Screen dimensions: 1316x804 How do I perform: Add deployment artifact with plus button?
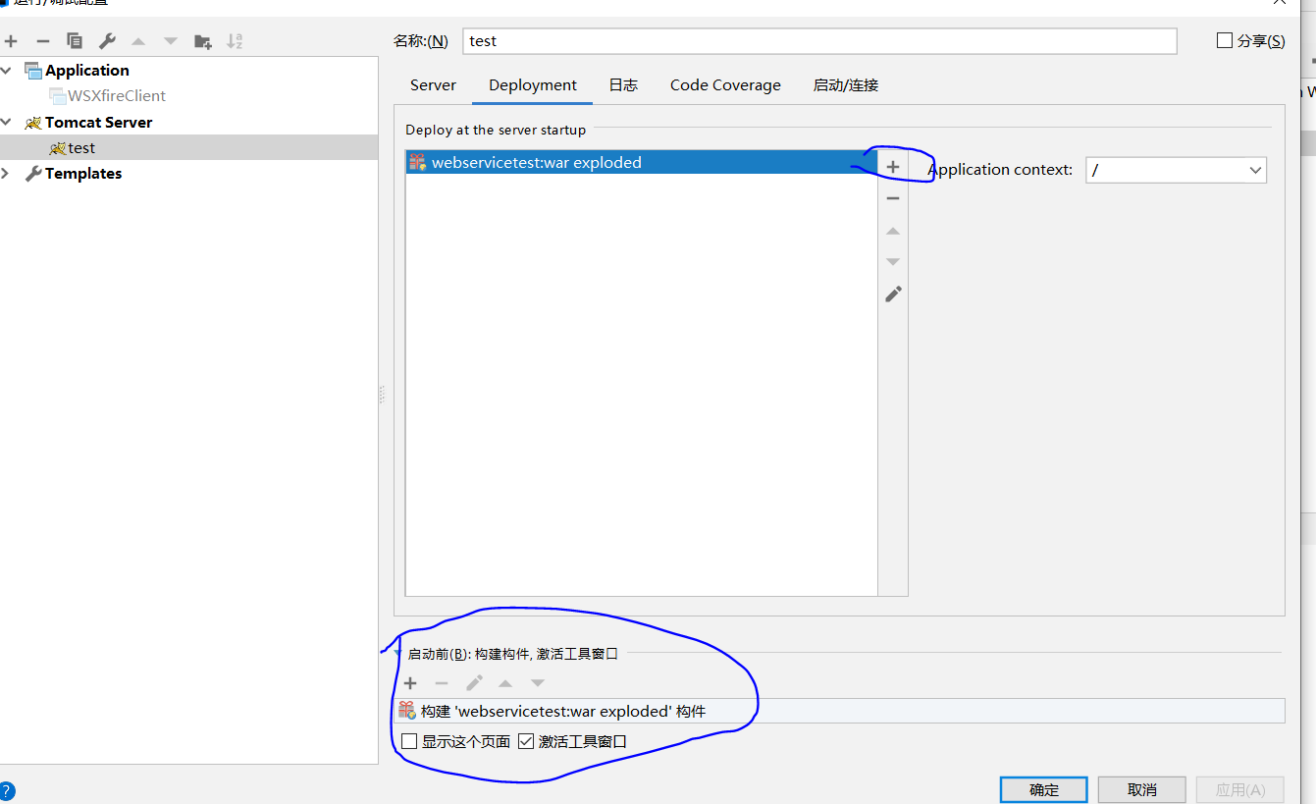coord(893,167)
